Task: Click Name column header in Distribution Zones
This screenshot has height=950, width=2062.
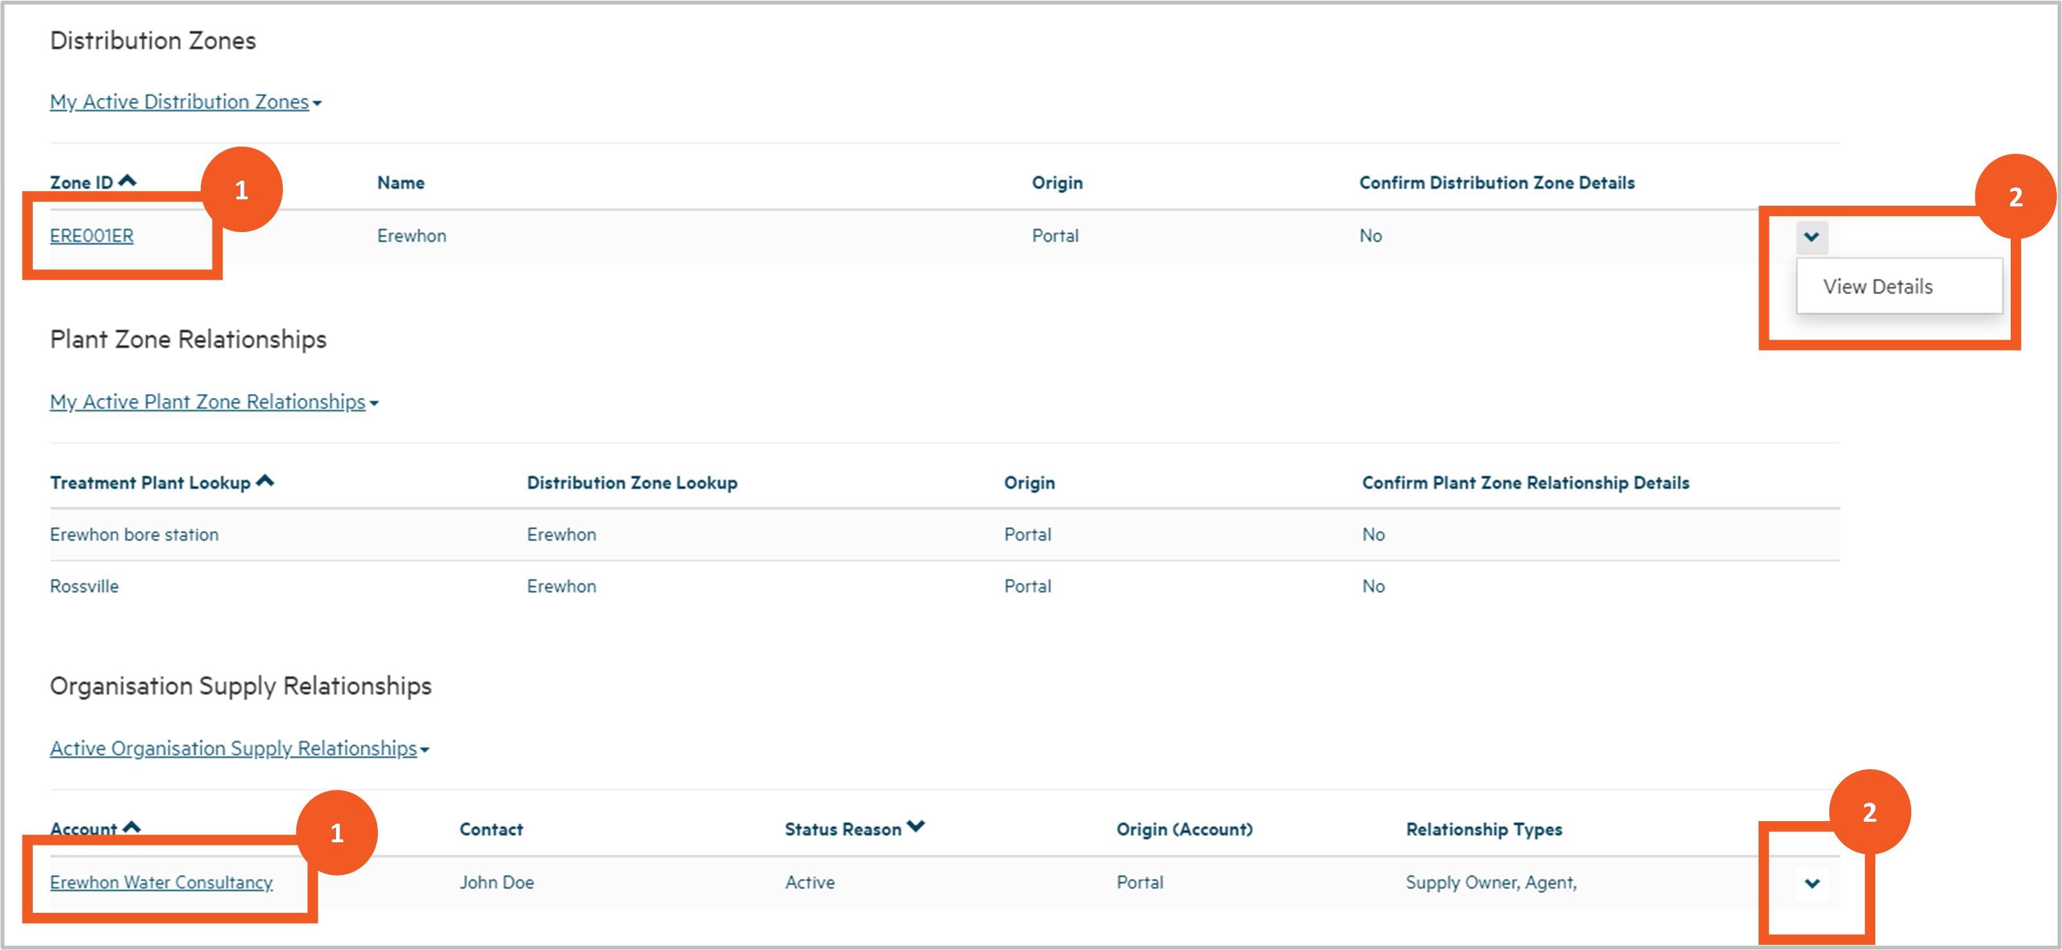Action: point(400,183)
